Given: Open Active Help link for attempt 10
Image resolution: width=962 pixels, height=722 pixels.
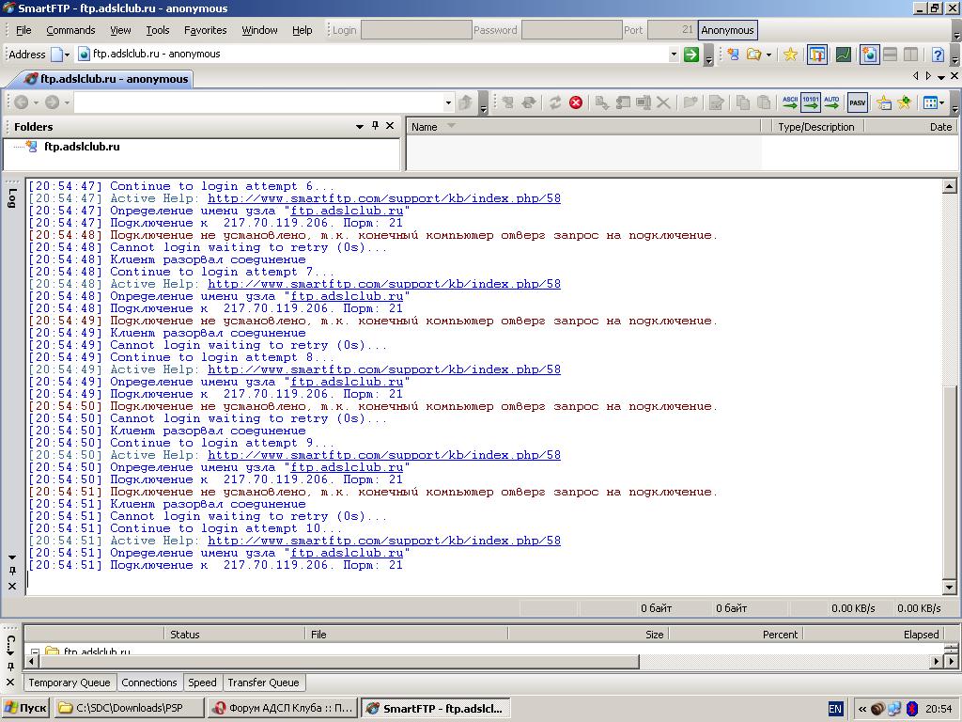Looking at the screenshot, I should pos(384,541).
